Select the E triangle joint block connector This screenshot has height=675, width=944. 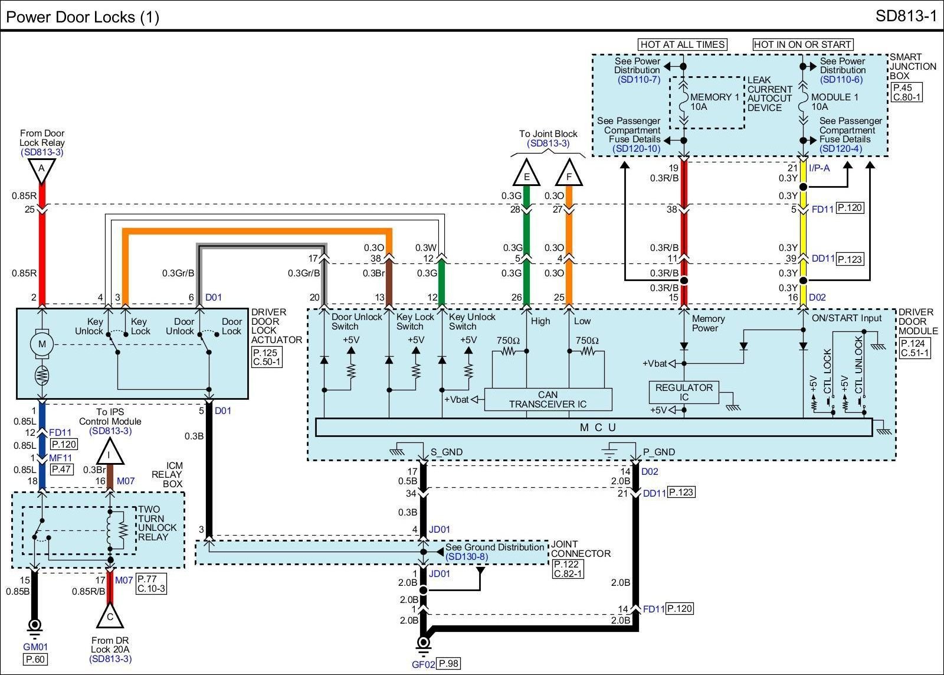click(x=526, y=174)
